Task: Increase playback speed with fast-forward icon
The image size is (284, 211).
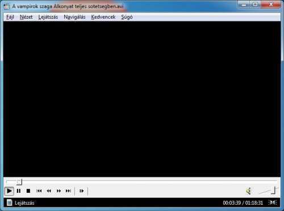Action: coord(59,191)
